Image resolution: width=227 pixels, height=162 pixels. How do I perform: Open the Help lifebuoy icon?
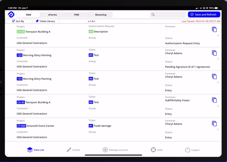pos(153,150)
